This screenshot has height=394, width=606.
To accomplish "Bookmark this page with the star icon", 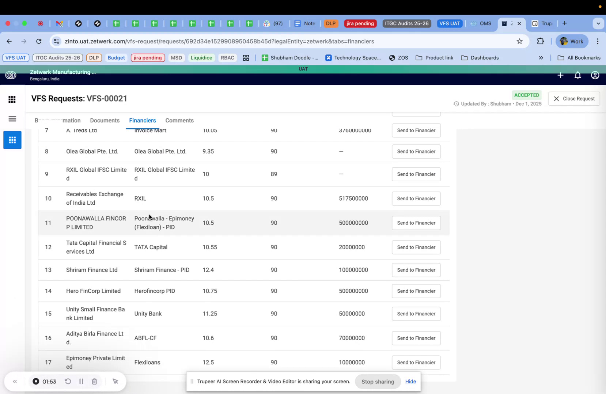I will (x=520, y=41).
